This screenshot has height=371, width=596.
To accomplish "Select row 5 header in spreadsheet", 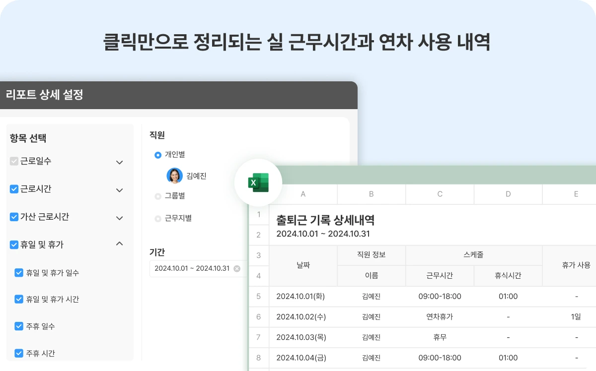I will [x=258, y=296].
